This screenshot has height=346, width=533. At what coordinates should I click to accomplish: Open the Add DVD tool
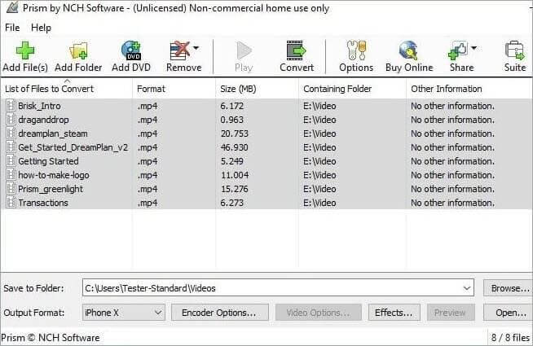(x=131, y=51)
